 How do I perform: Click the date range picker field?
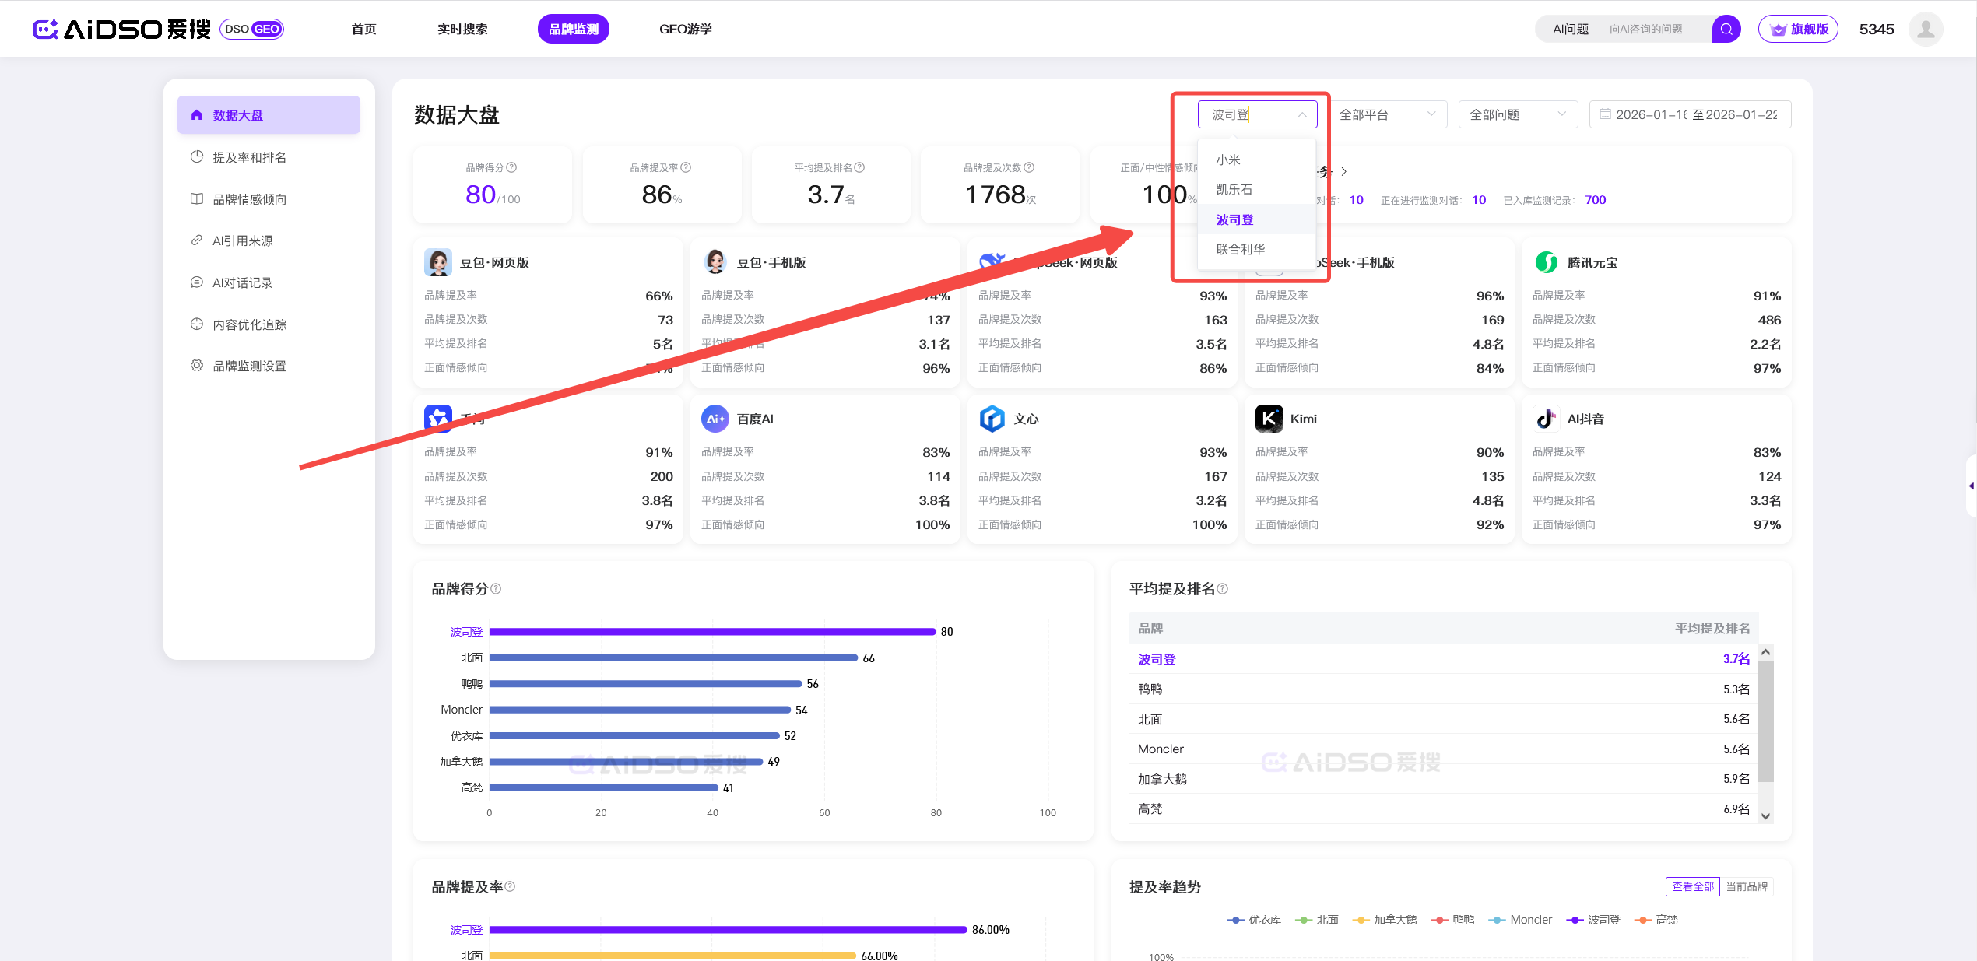tap(1690, 114)
